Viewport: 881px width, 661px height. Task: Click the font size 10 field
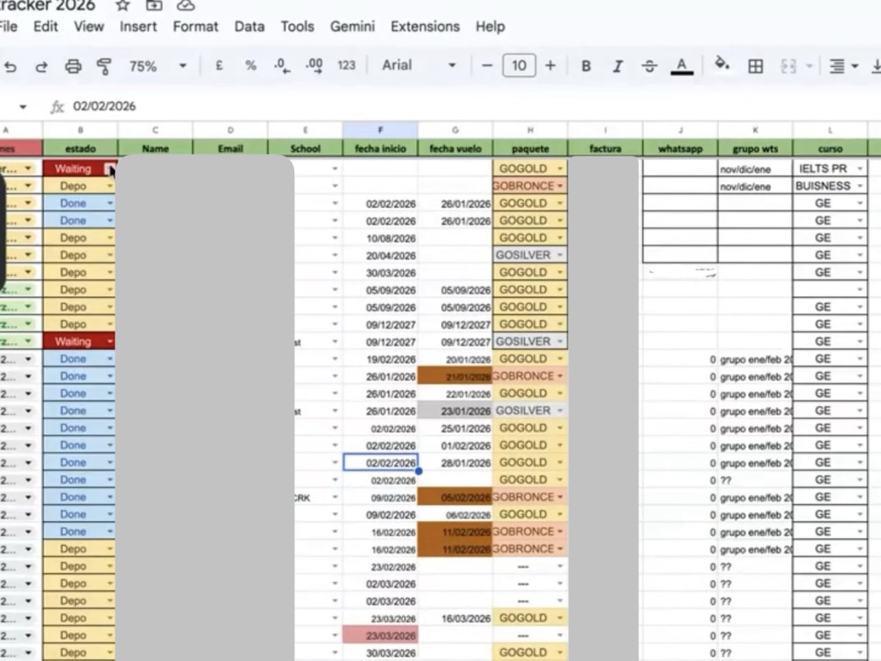tap(519, 66)
